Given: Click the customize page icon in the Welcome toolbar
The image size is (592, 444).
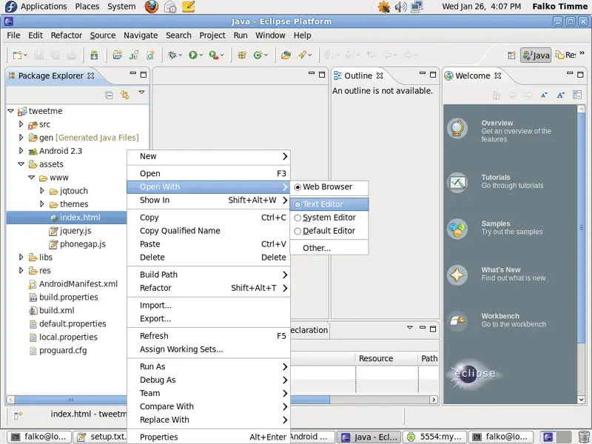Looking at the screenshot, I should click(577, 95).
